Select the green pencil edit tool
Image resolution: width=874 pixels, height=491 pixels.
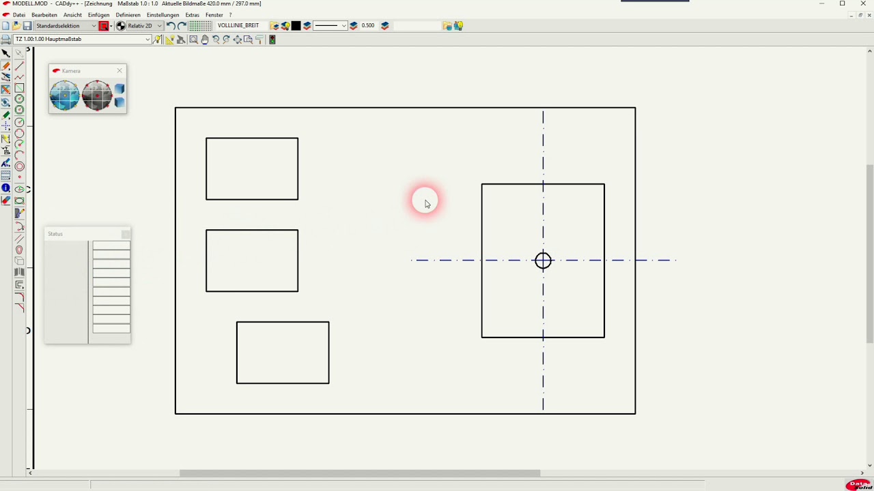tap(5, 115)
